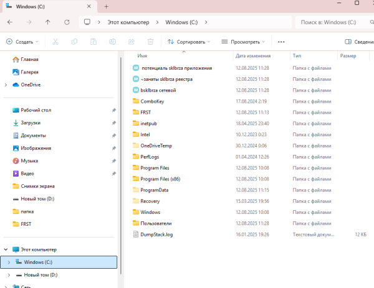This screenshot has width=374, height=288.
Task: Refresh the current folder view
Action: click(67, 22)
